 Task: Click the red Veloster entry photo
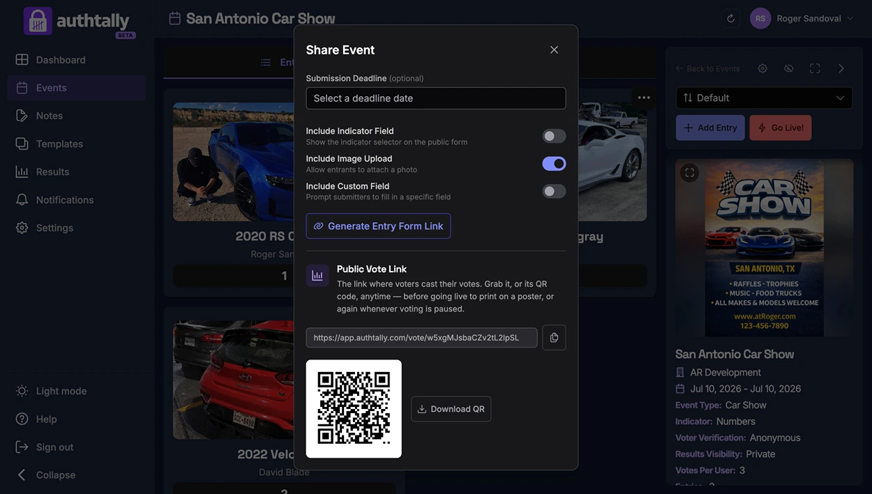(234, 380)
